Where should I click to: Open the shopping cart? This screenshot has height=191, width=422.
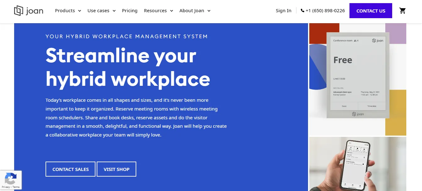[402, 11]
